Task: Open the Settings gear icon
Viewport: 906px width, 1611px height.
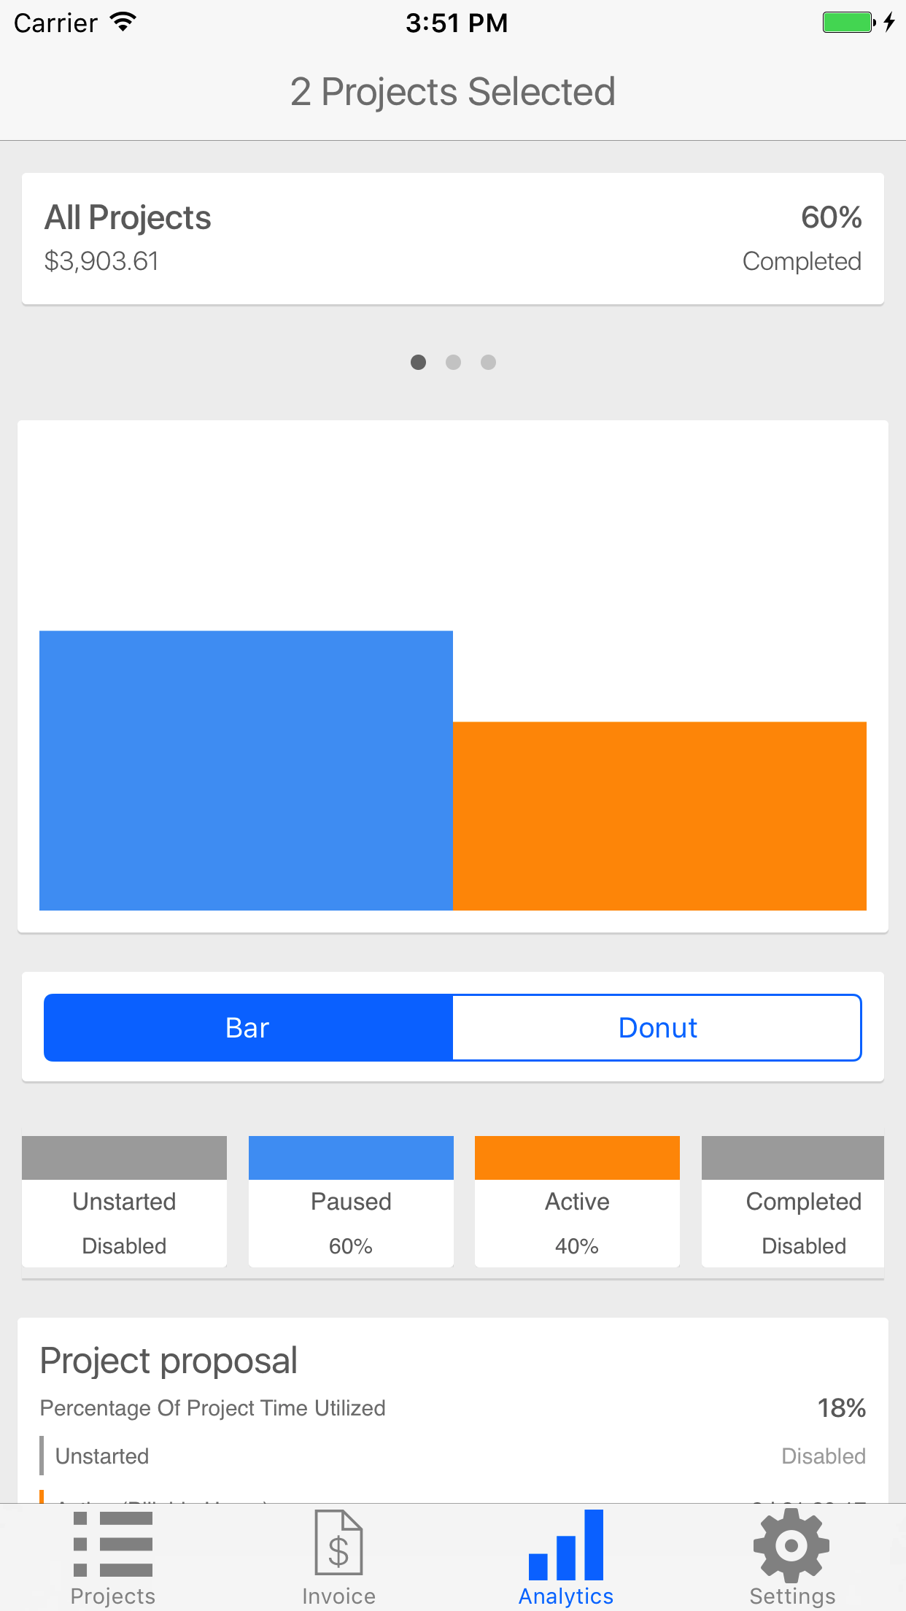Action: pyautogui.click(x=791, y=1545)
